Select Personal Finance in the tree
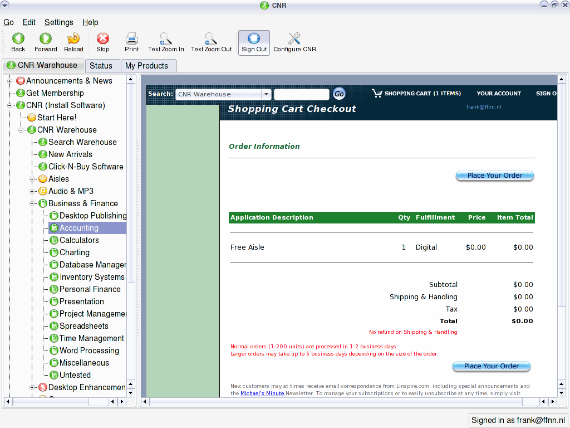The height and width of the screenshot is (428, 570). click(90, 289)
